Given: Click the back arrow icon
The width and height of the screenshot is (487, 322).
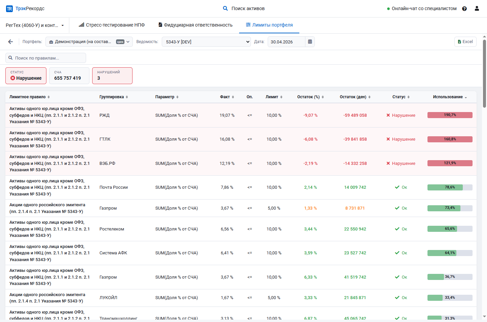Looking at the screenshot, I should [x=10, y=42].
